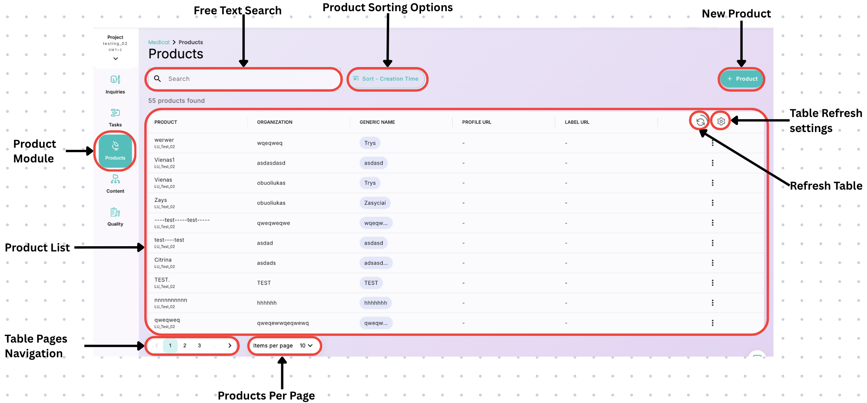Open the Tasks module in sidebar
The image size is (867, 403).
click(115, 113)
